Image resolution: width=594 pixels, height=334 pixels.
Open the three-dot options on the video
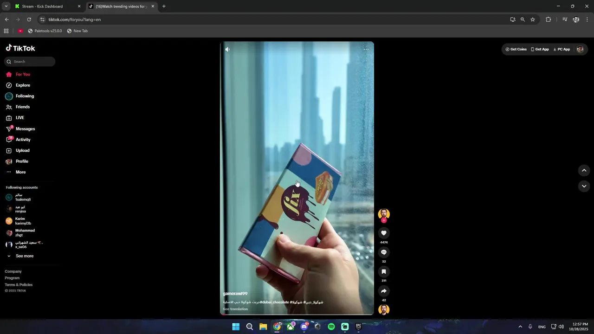(x=366, y=49)
